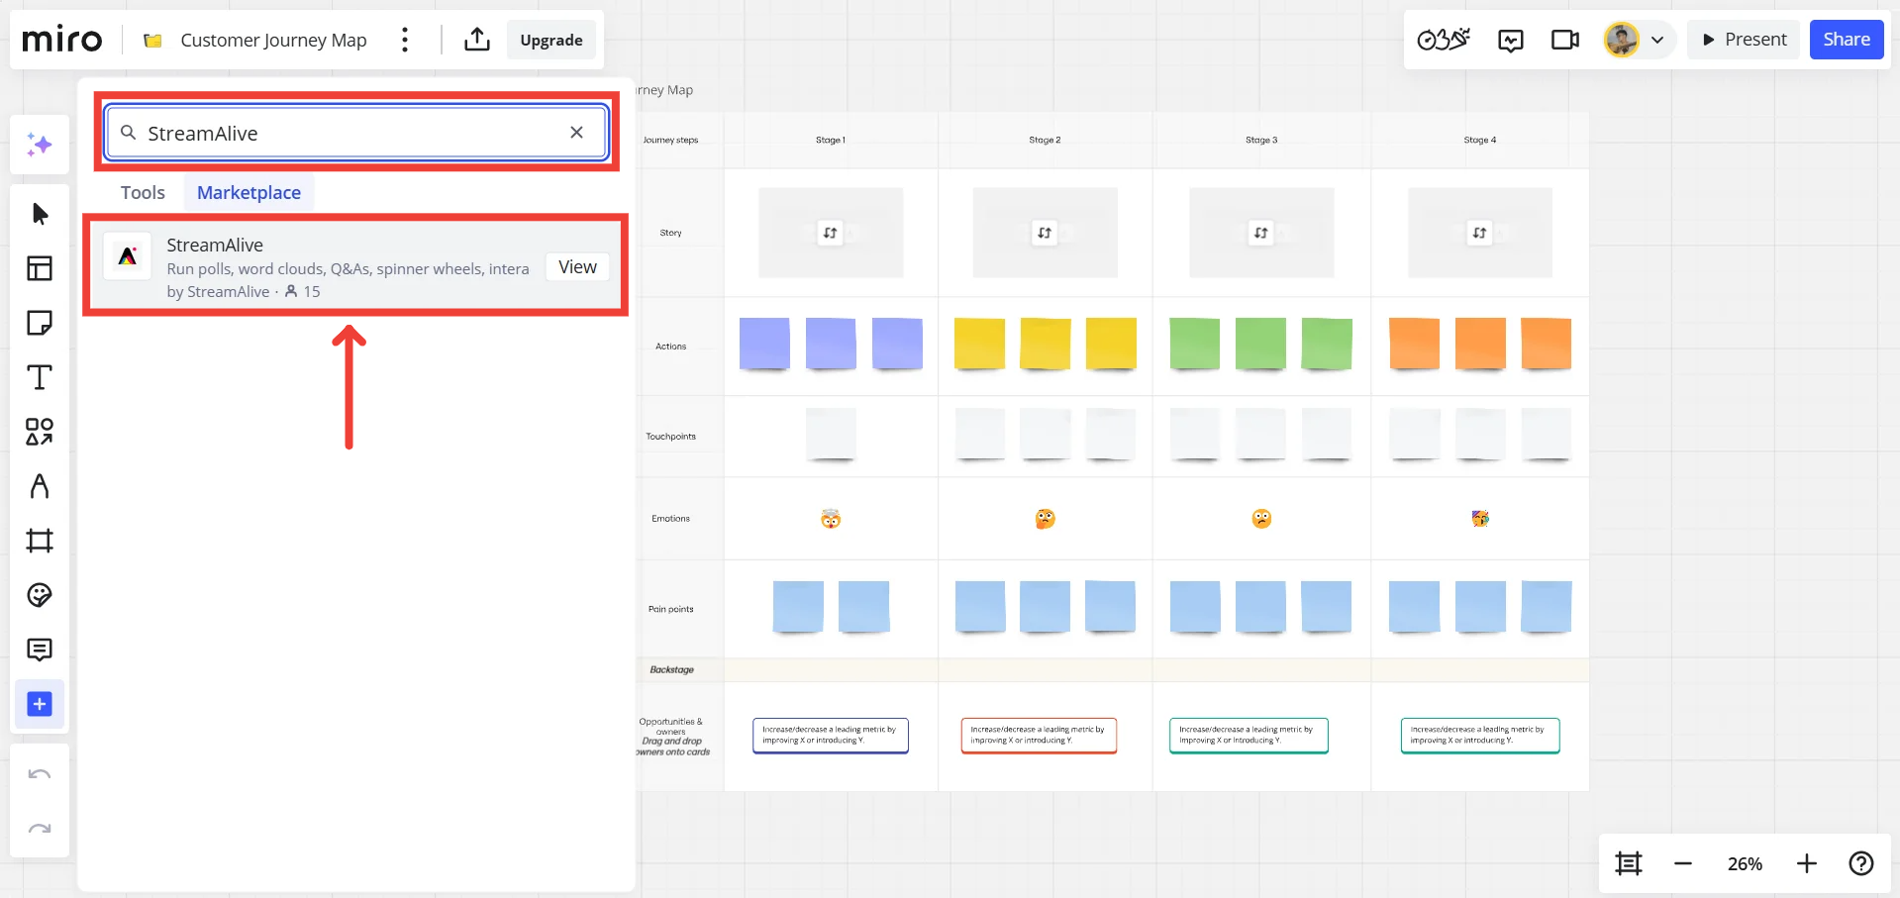1900x898 pixels.
Task: Select the Stage 3 opportunities card
Action: pyautogui.click(x=1249, y=736)
